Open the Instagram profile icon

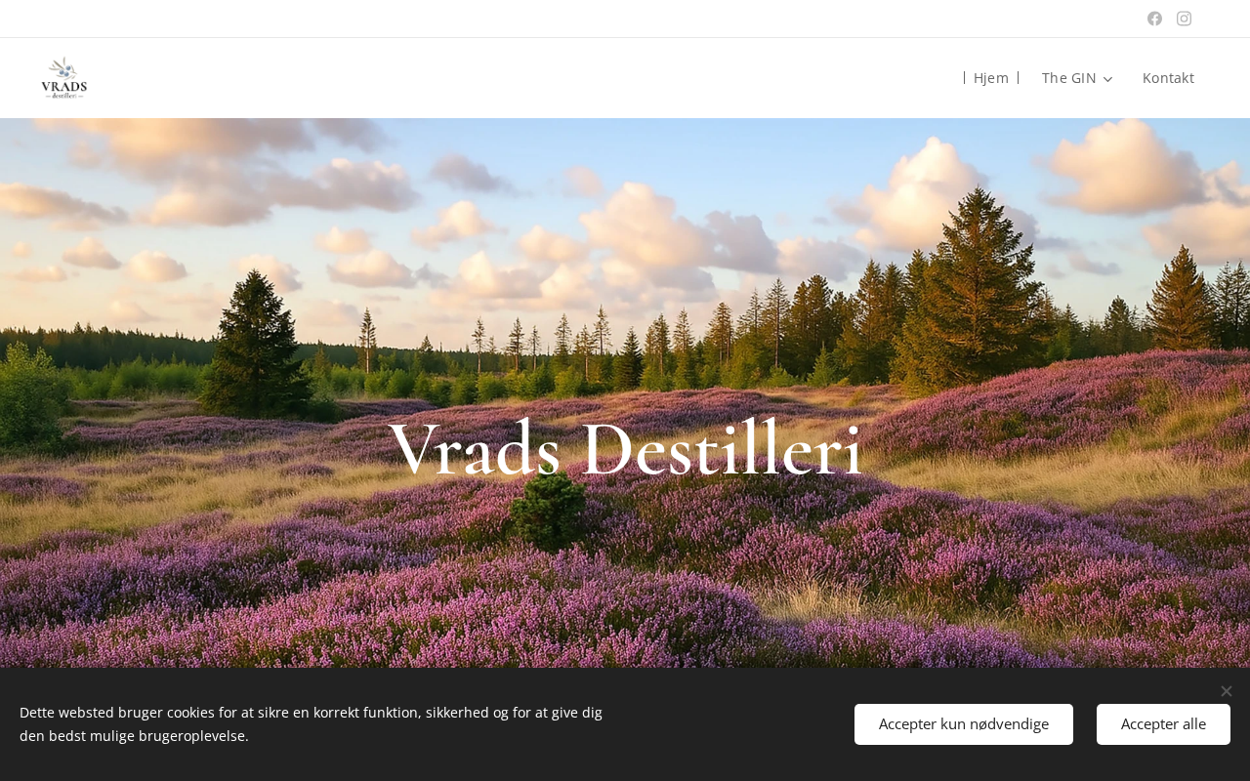[1184, 19]
